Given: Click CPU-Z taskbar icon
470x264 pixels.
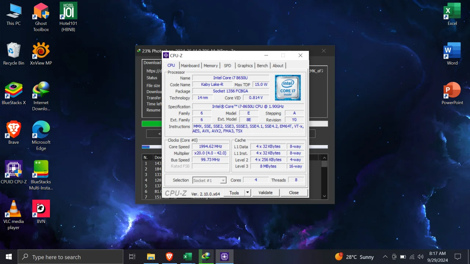Looking at the screenshot, I should point(224,257).
